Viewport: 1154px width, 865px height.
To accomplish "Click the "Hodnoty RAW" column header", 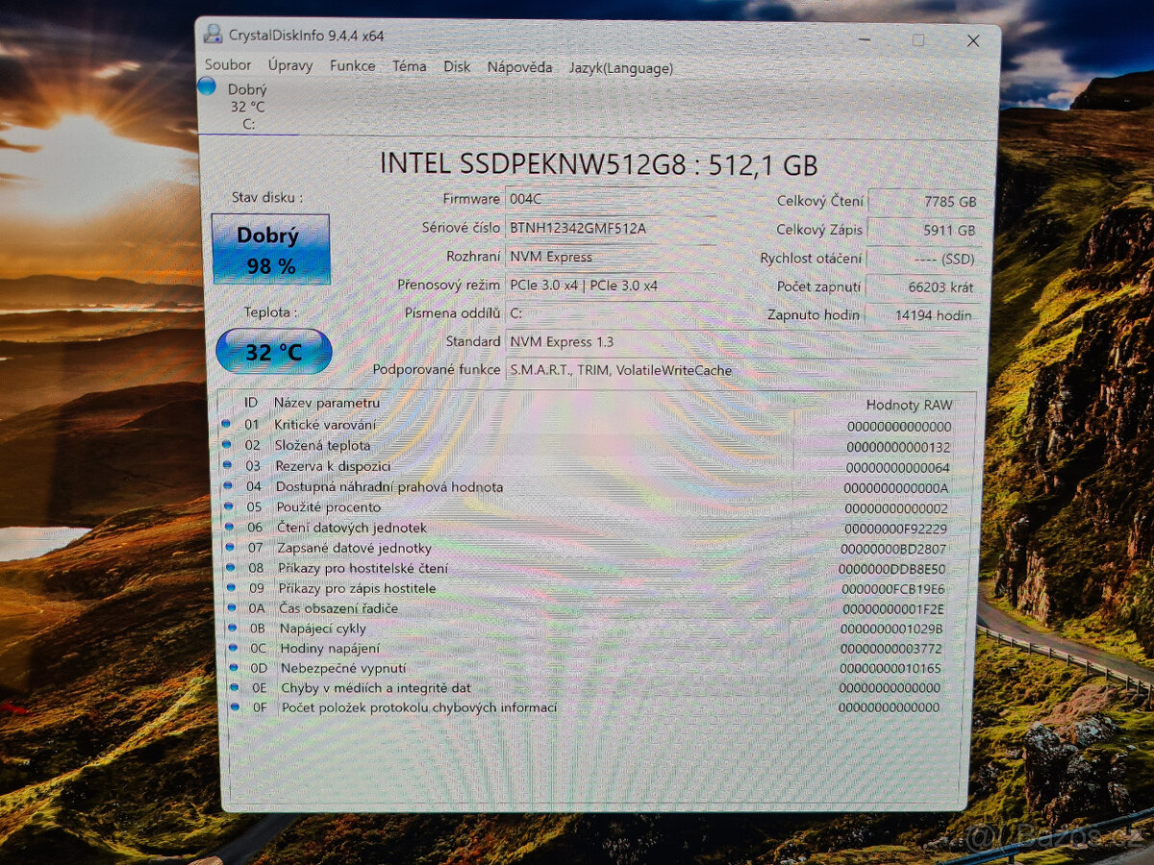I will (910, 405).
